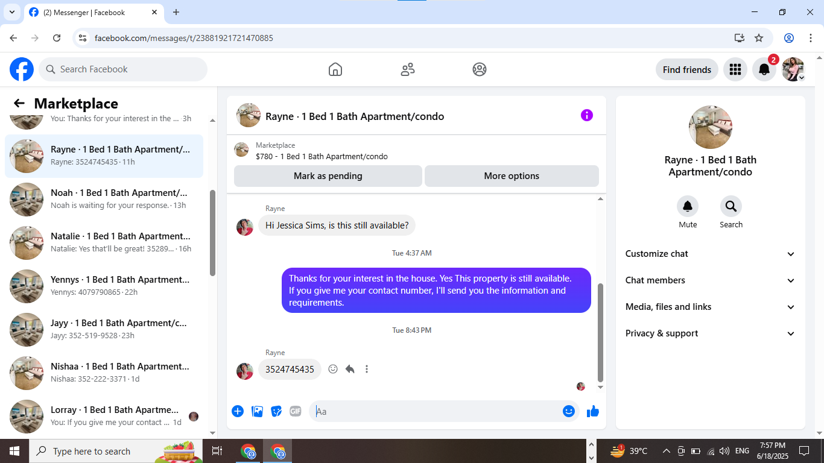Search in conversation magnifier icon

tap(731, 207)
